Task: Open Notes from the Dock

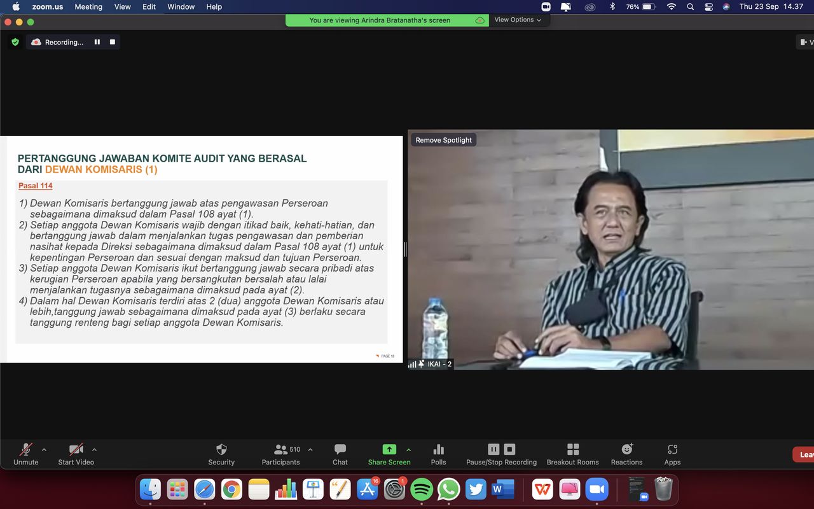Action: [x=259, y=489]
